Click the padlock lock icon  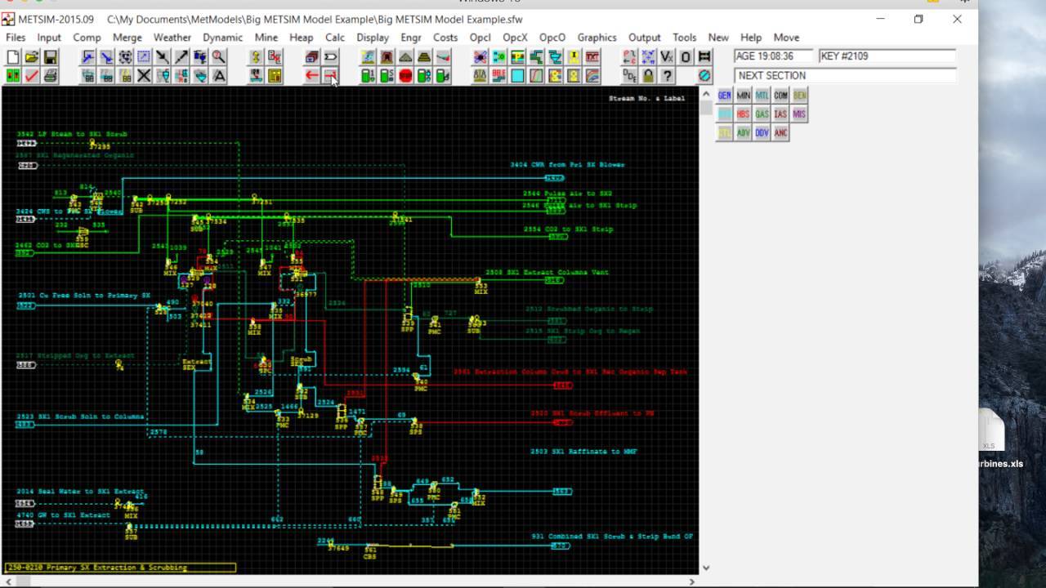[648, 76]
